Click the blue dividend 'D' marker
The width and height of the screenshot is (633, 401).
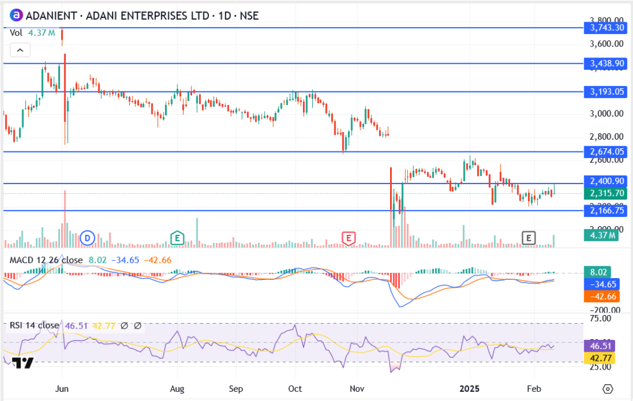pyautogui.click(x=88, y=237)
